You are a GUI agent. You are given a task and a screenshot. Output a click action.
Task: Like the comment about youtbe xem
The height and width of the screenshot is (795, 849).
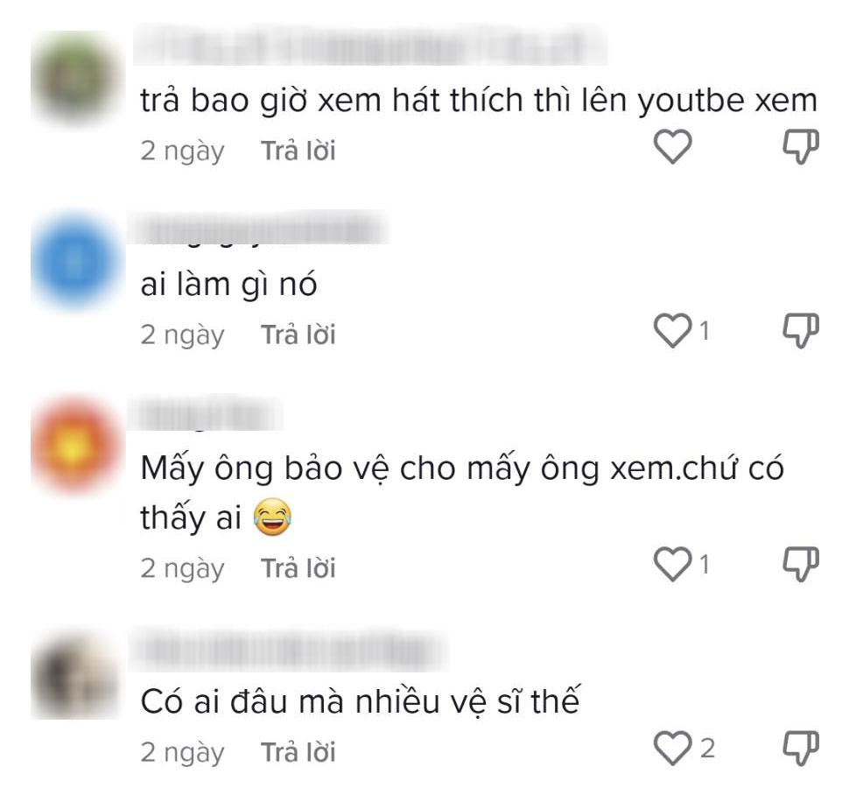point(672,146)
